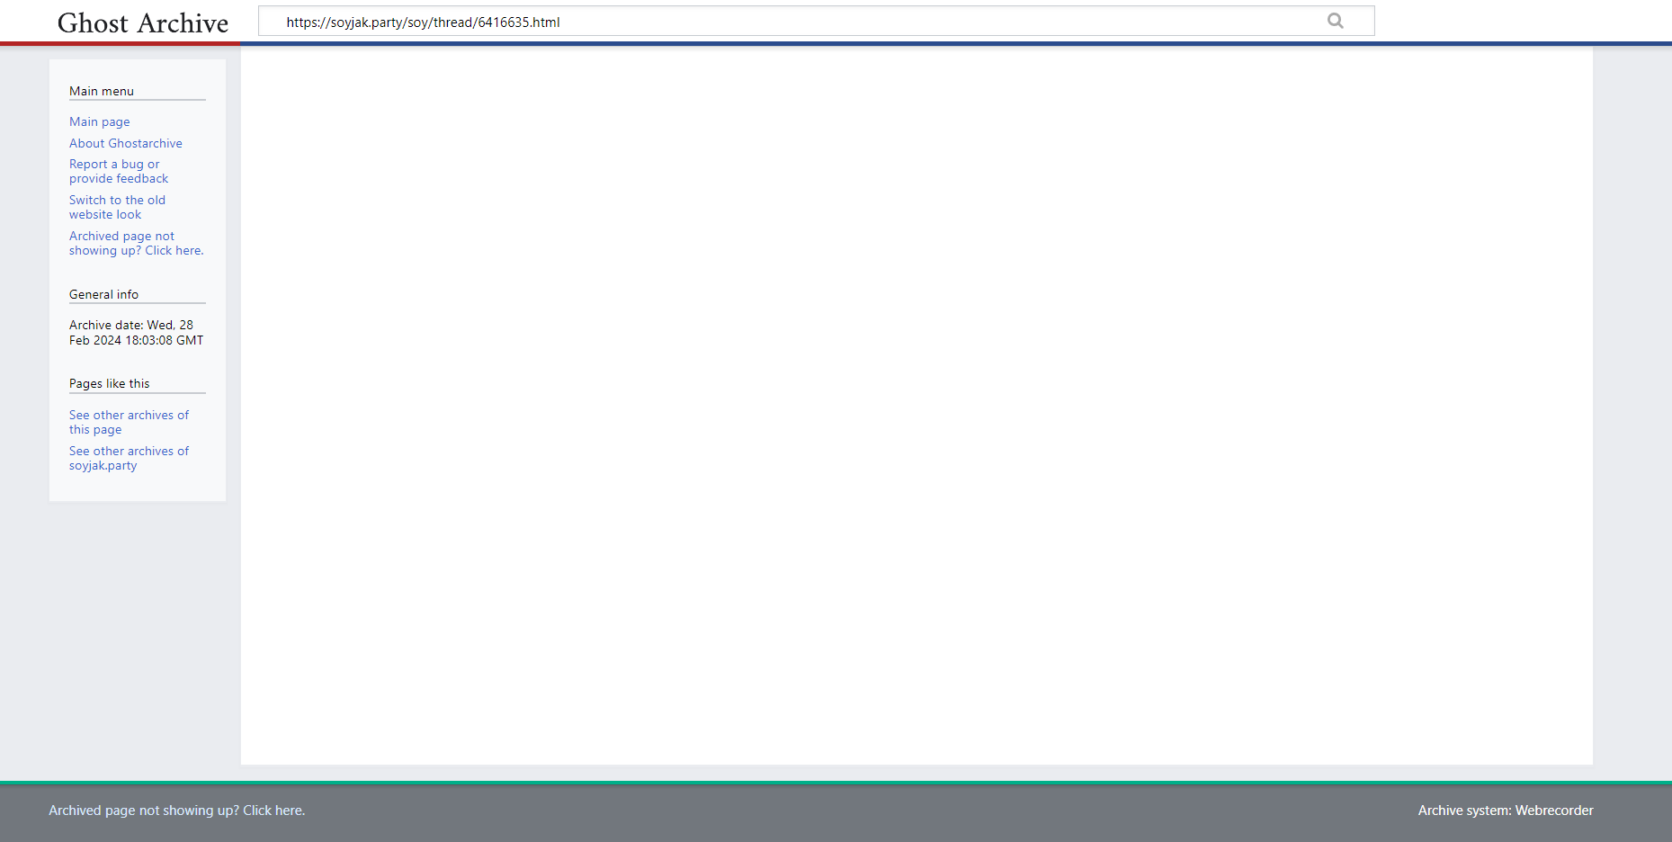Select the Archive date text
Image resolution: width=1672 pixels, height=842 pixels.
pos(137,333)
